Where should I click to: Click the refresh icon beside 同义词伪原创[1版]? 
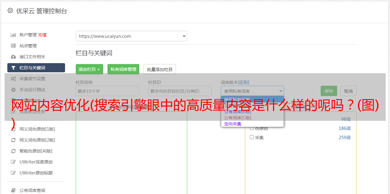click(x=13, y=129)
